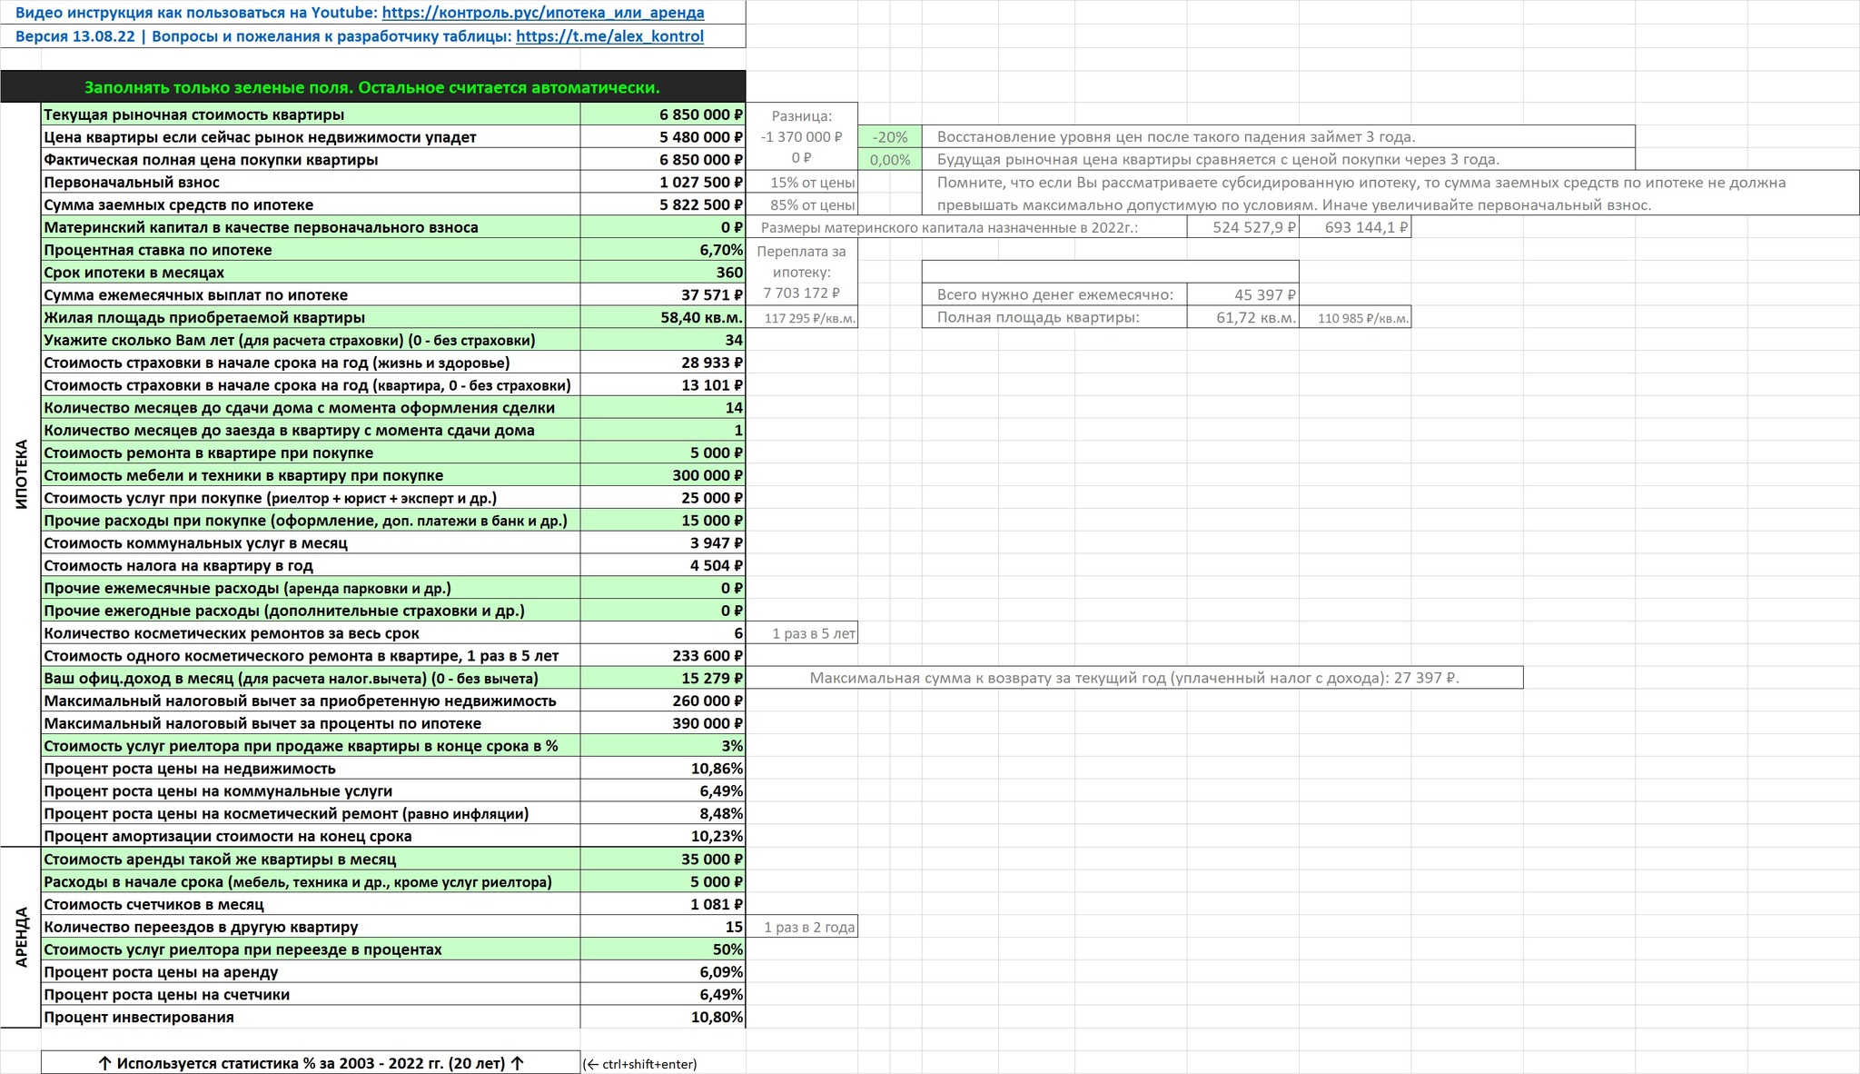Select amortization percent 10,23%
The width and height of the screenshot is (1860, 1074).
pos(663,836)
